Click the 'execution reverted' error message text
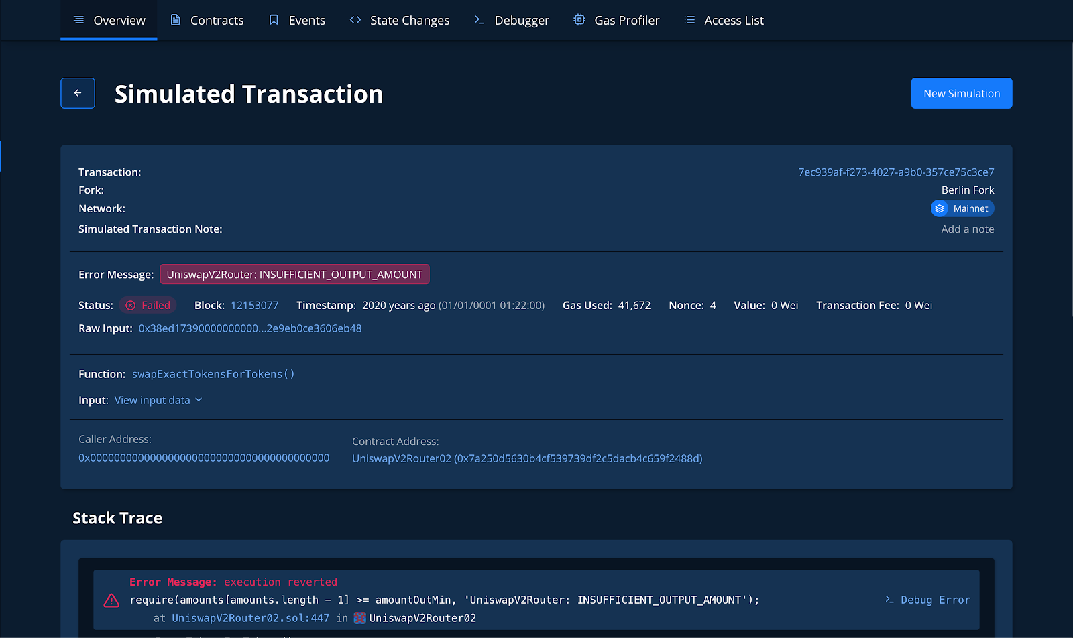 pos(280,582)
